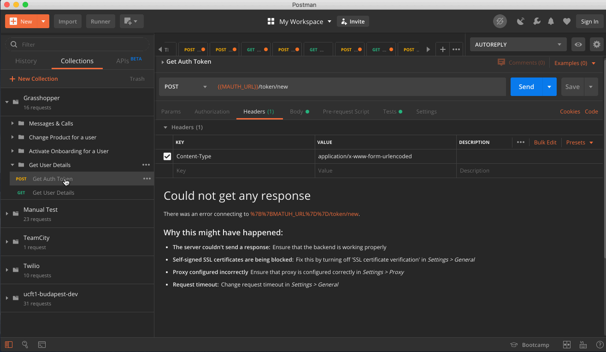Open the AUTOREPLY environment dropdown

(518, 44)
